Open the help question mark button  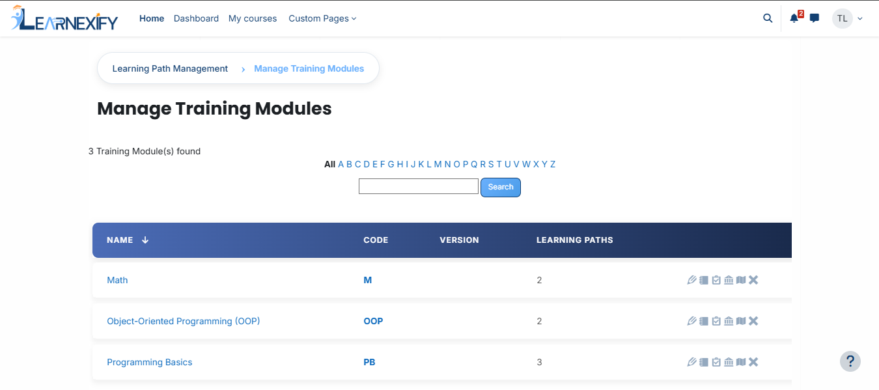pyautogui.click(x=850, y=361)
